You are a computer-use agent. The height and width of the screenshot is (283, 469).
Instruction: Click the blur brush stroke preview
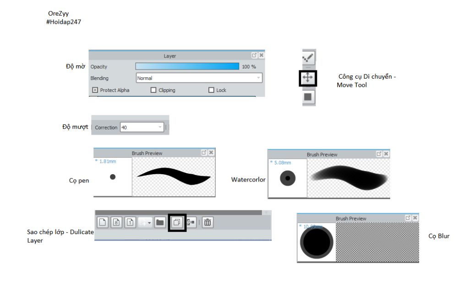coord(377,242)
